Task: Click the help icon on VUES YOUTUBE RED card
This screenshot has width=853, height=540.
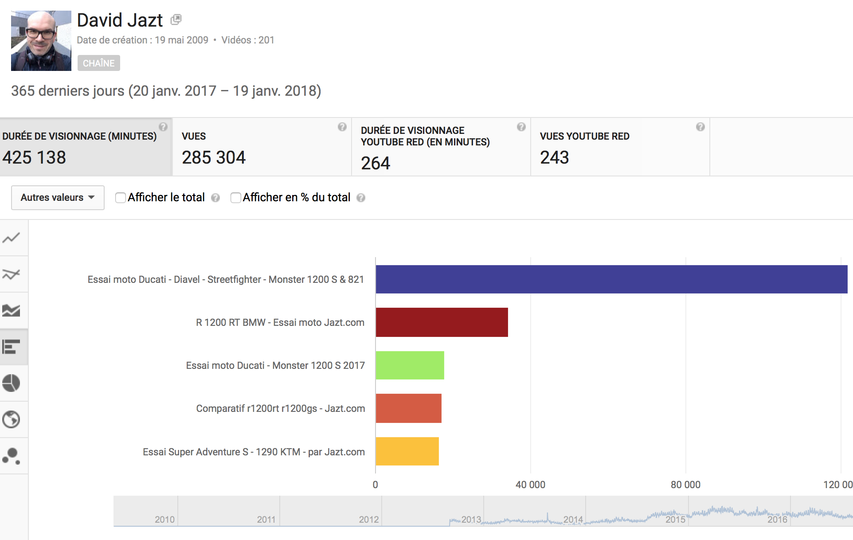Action: [x=700, y=127]
